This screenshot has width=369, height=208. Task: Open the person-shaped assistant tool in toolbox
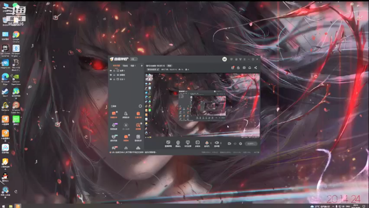126,115
